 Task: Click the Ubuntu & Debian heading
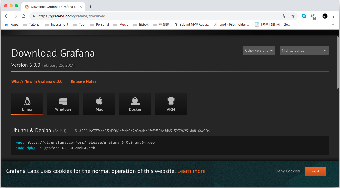coord(31,130)
